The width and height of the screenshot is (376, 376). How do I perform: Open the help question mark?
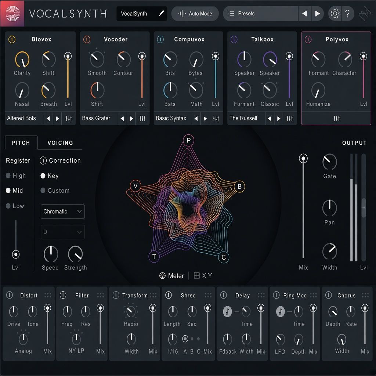tap(347, 14)
